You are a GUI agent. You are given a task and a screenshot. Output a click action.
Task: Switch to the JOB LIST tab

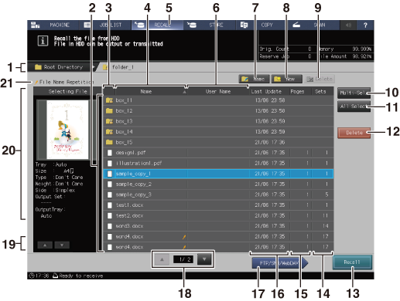point(105,25)
